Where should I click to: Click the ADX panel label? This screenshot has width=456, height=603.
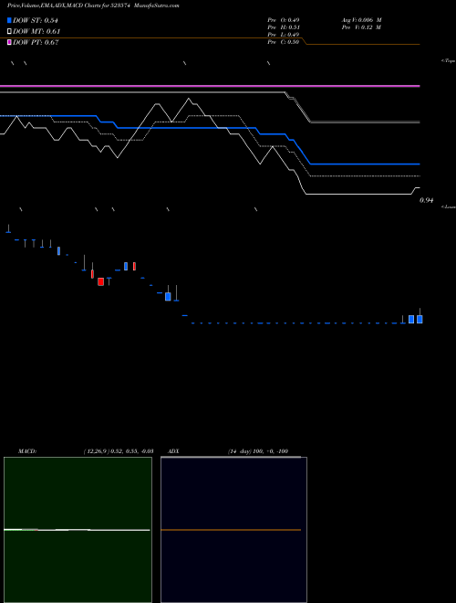[173, 451]
